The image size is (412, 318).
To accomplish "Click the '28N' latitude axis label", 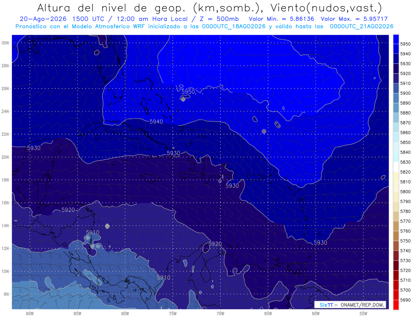I will [5, 66].
